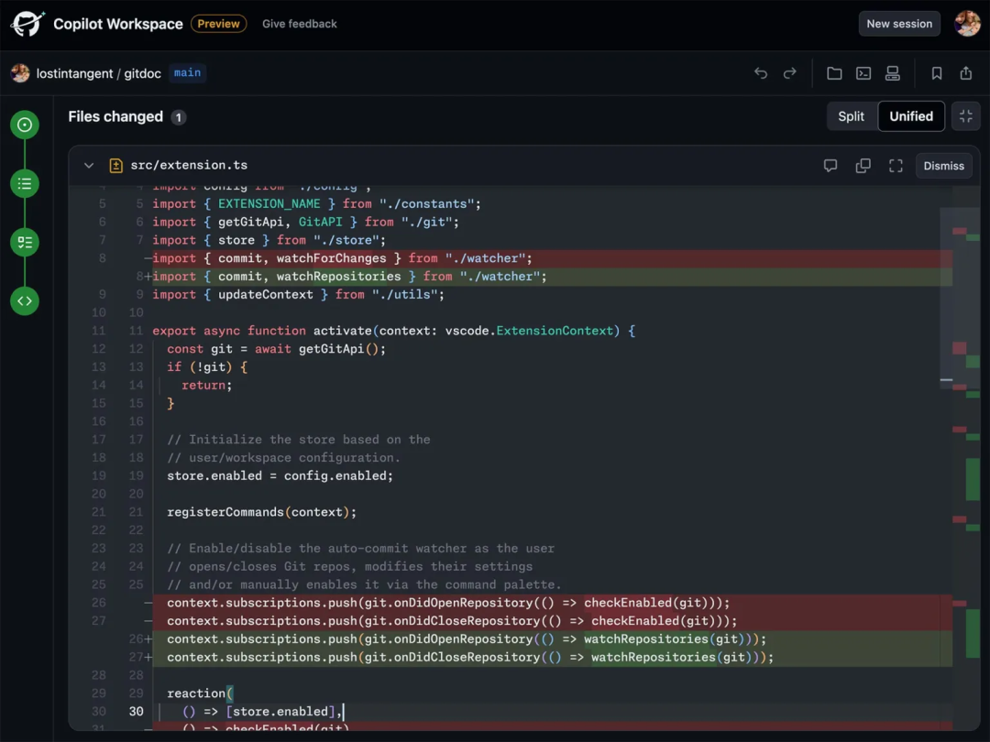Image resolution: width=990 pixels, height=742 pixels.
Task: Collapse the src/extension.ts file diff
Action: coord(89,165)
